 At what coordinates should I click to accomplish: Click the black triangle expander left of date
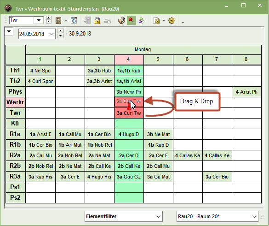9,31
